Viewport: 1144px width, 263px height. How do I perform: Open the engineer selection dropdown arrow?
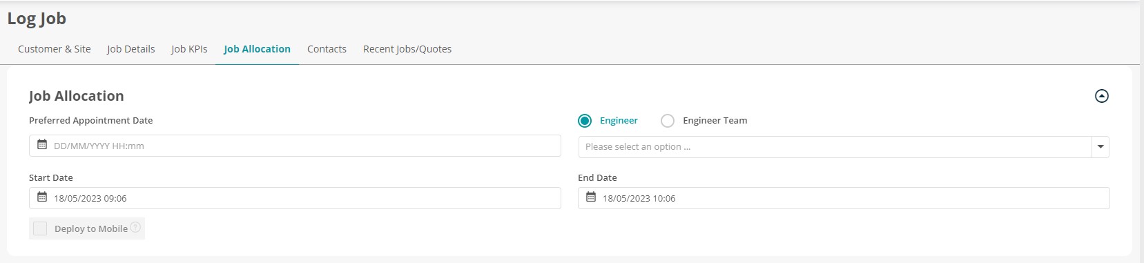click(1101, 147)
